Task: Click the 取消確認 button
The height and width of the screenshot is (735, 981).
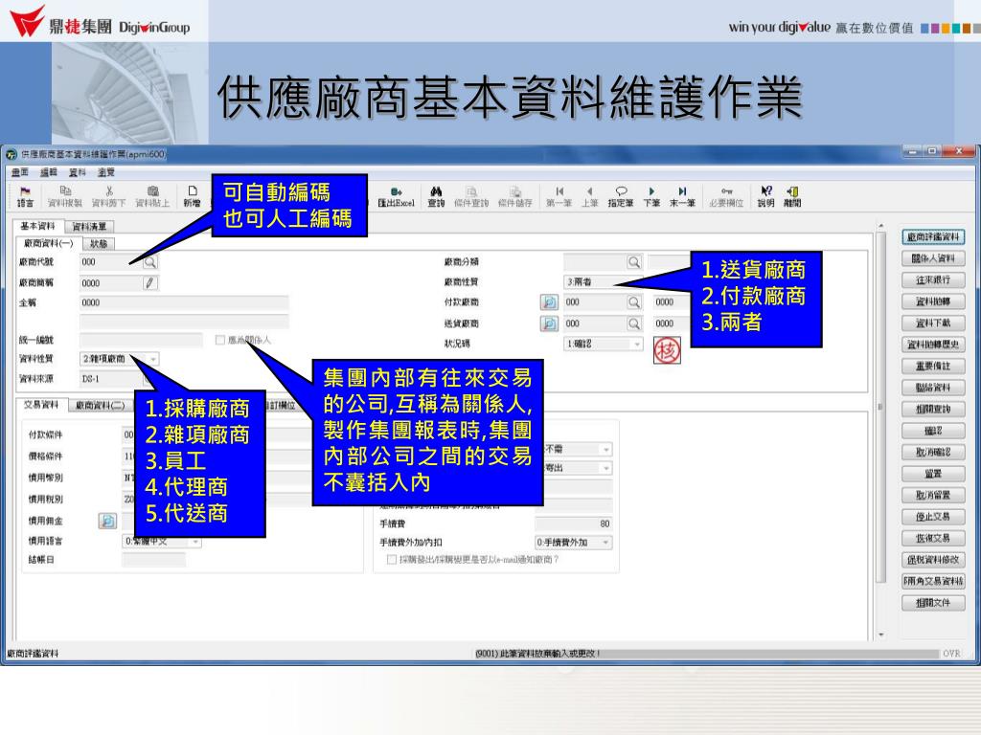Action: point(933,453)
